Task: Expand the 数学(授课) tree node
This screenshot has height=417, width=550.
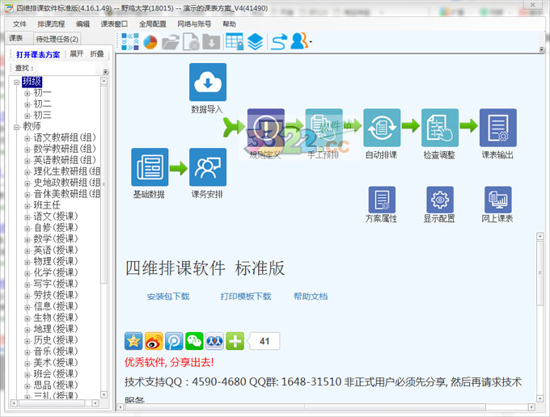Action: (x=27, y=240)
